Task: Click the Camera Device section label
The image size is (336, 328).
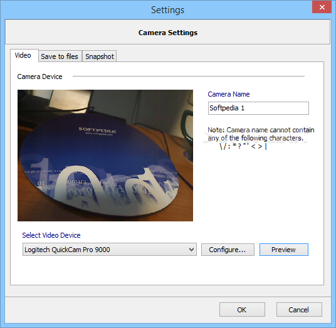Action: point(39,77)
